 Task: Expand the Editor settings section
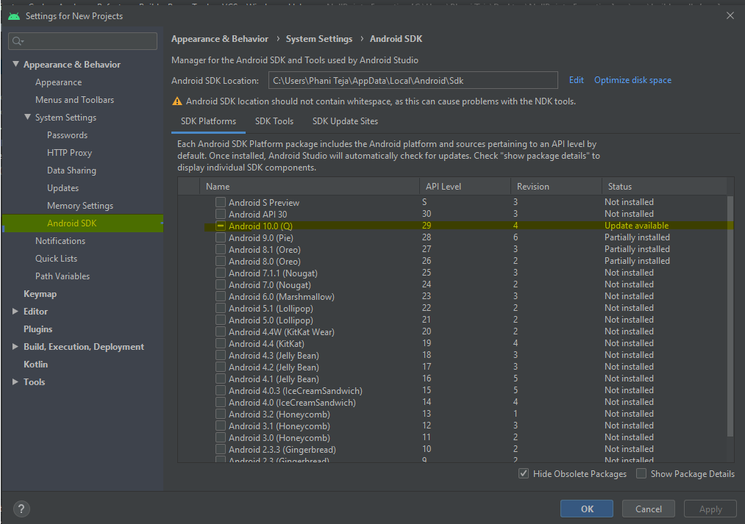(x=16, y=312)
